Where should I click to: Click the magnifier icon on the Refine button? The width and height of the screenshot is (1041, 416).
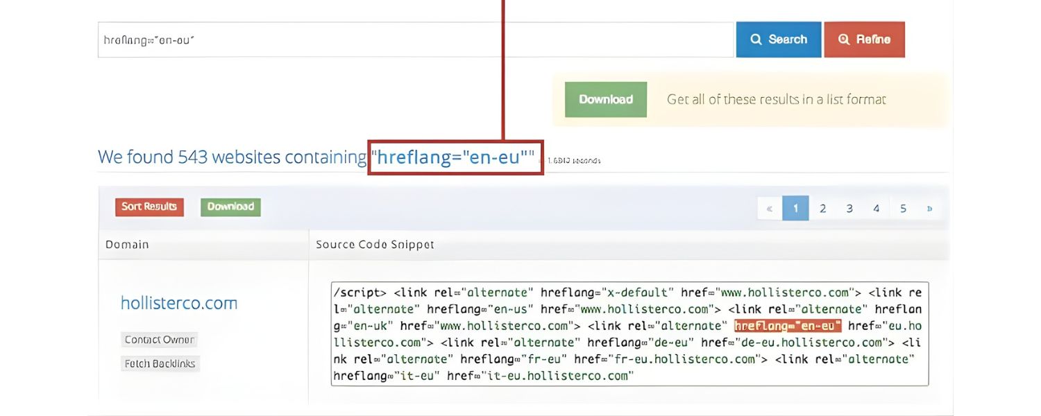tap(844, 40)
